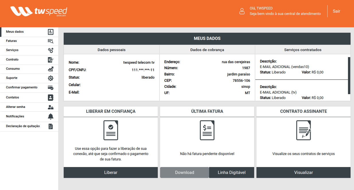Screen dimensions: 354x190
Task: Click the Dados de cobrança section header
Action: tap(207, 50)
